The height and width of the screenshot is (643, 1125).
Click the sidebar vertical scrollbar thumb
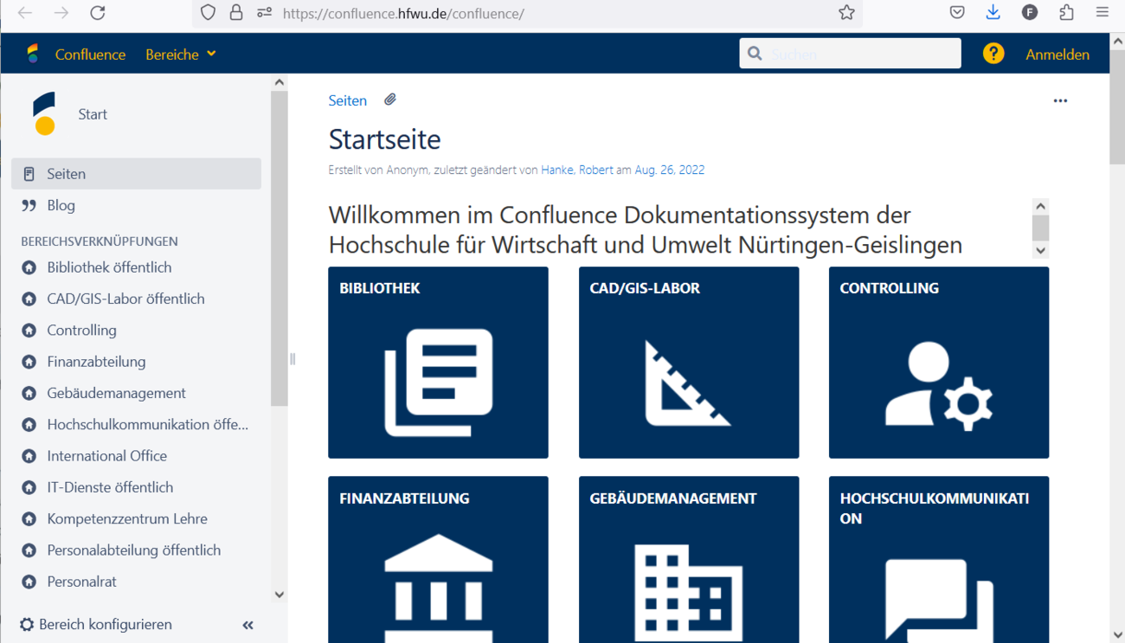tap(279, 249)
